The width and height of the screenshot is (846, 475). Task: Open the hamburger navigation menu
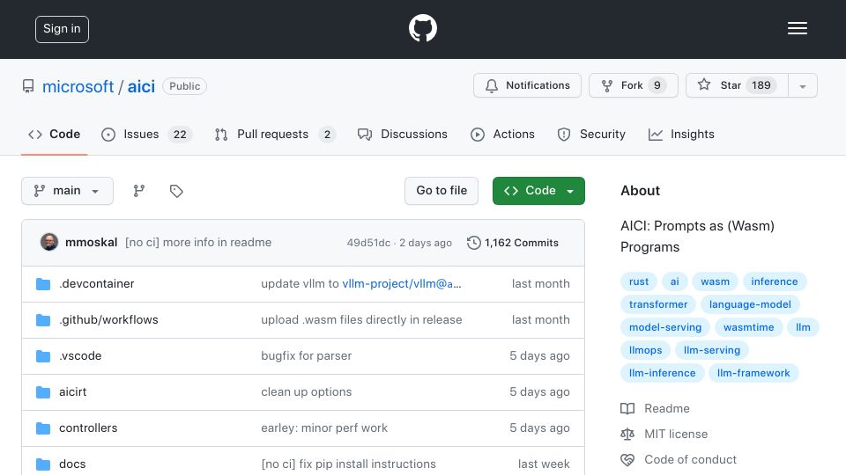pos(797,28)
